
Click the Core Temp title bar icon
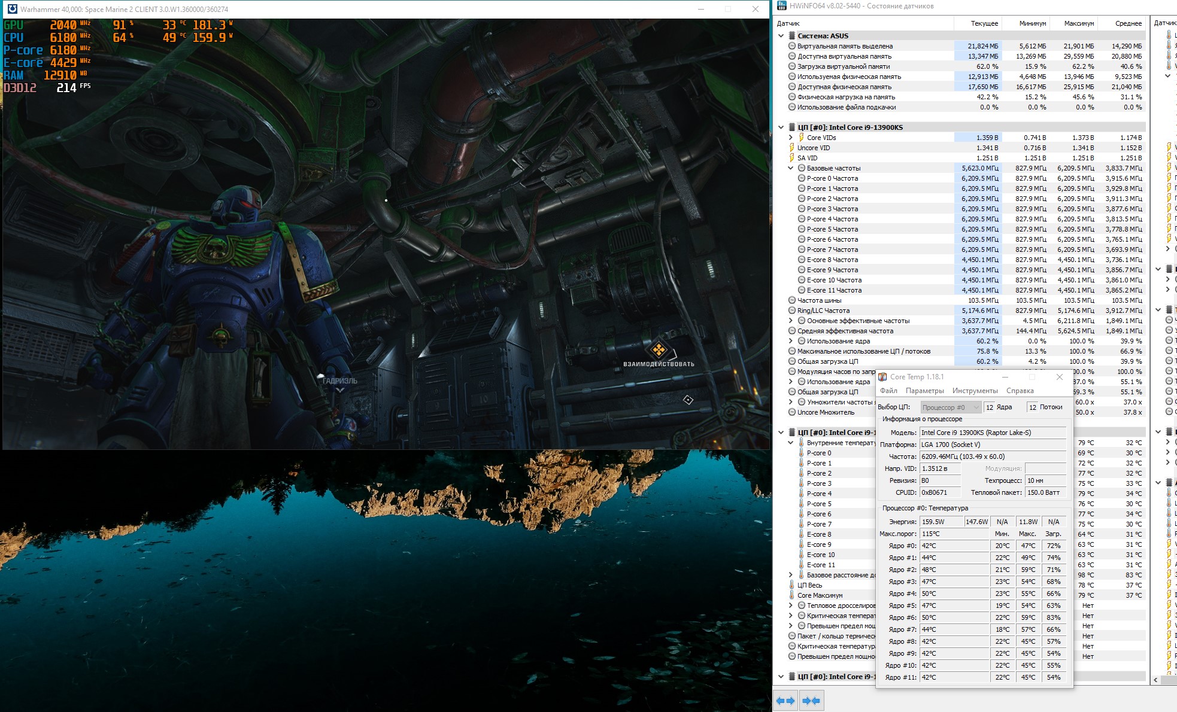pyautogui.click(x=882, y=377)
